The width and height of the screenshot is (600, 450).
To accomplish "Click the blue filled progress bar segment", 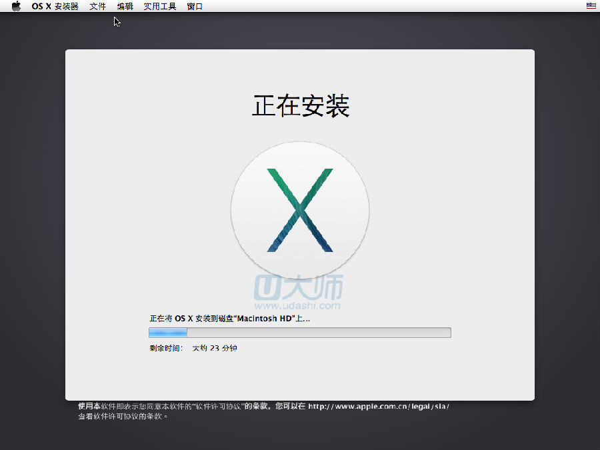I will tap(168, 333).
